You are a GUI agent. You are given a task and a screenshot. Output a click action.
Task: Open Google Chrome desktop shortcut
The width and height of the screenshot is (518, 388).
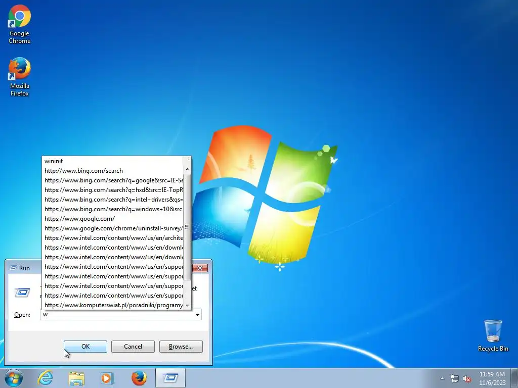[20, 25]
